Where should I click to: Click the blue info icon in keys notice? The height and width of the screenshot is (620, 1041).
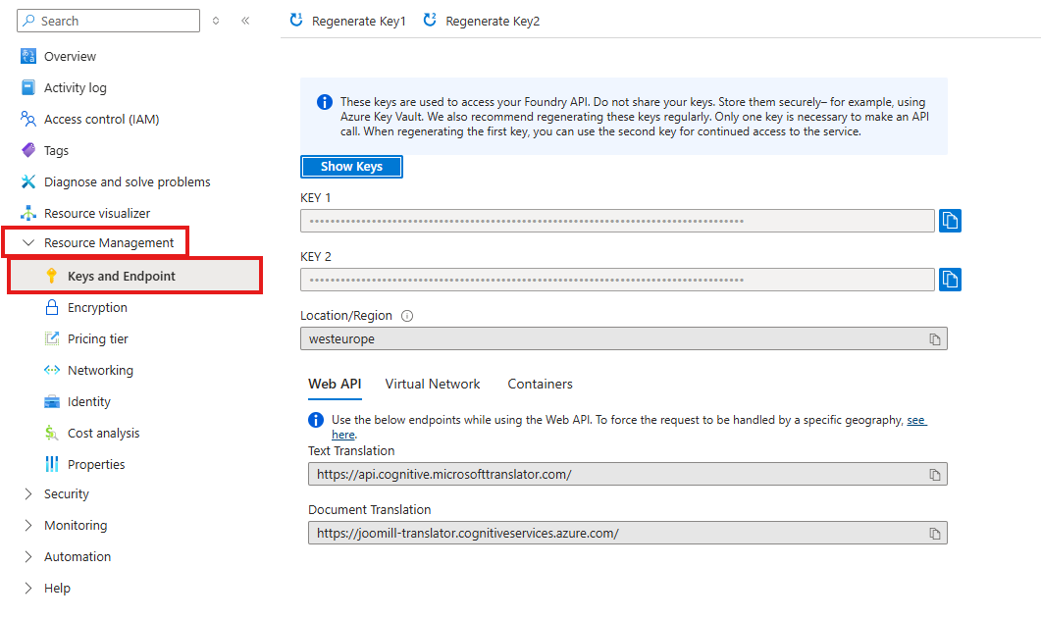tap(325, 102)
